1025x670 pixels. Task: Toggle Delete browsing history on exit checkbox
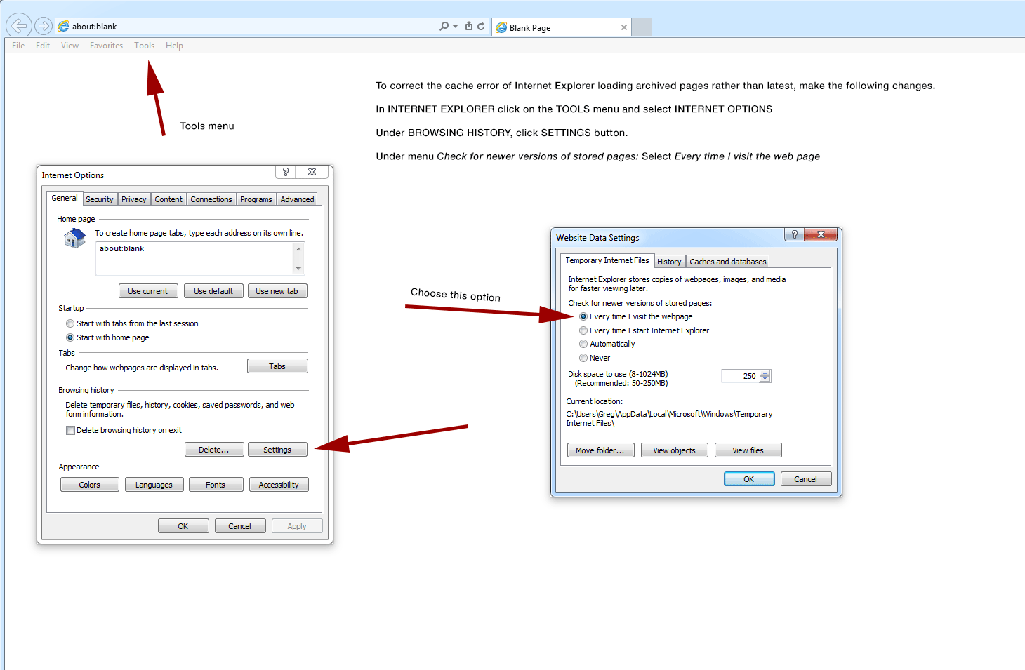coord(70,431)
